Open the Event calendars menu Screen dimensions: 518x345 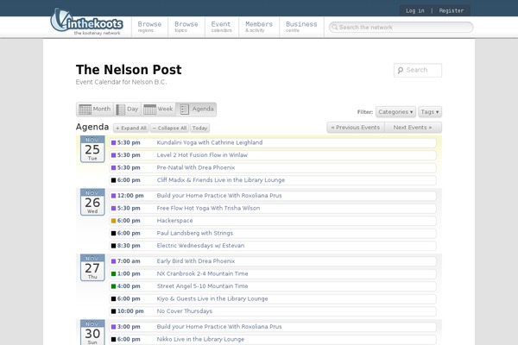point(222,27)
